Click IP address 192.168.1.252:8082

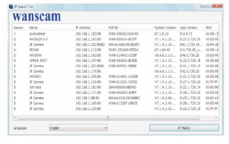[90, 45]
